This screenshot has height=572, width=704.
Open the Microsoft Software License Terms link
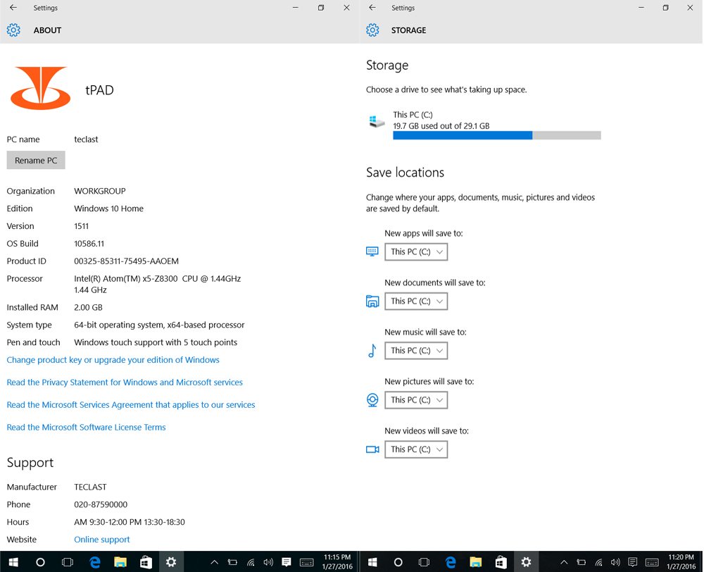pyautogui.click(x=86, y=428)
